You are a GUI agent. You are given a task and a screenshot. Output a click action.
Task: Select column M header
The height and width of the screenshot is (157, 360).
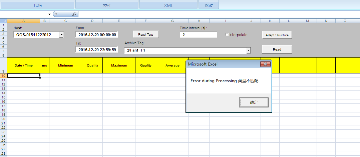point(307,21)
